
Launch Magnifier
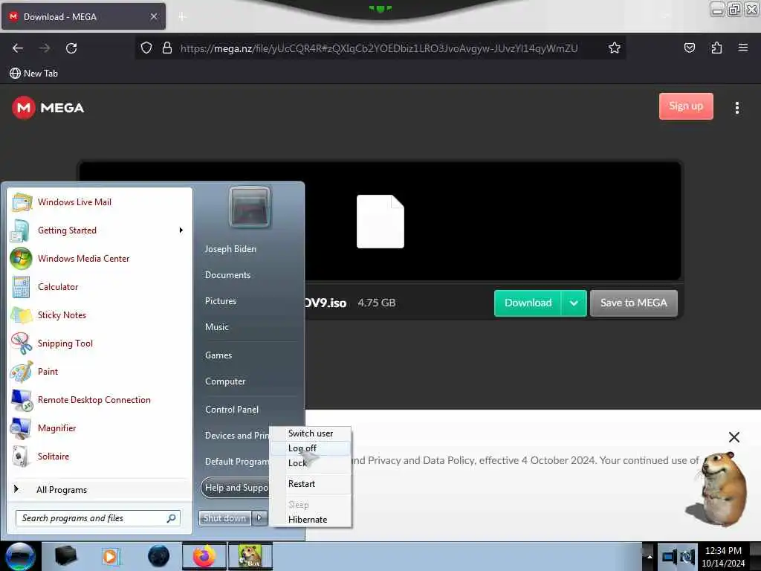point(100,428)
